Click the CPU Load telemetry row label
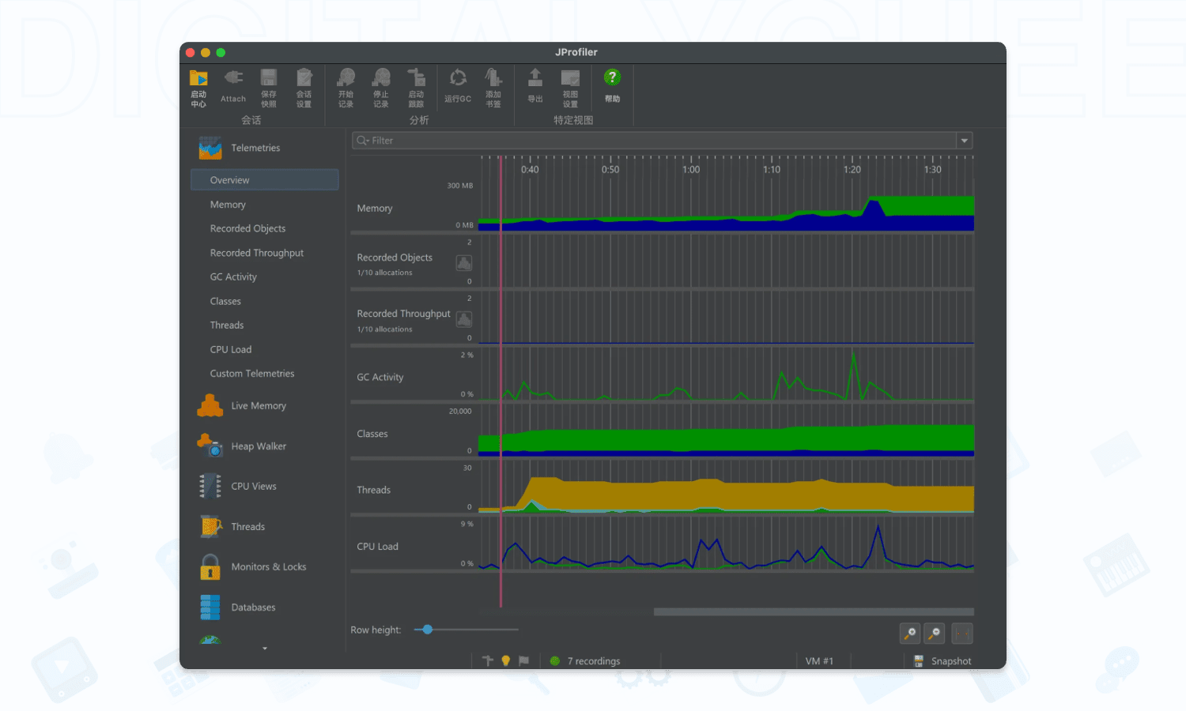This screenshot has width=1186, height=711. click(378, 547)
